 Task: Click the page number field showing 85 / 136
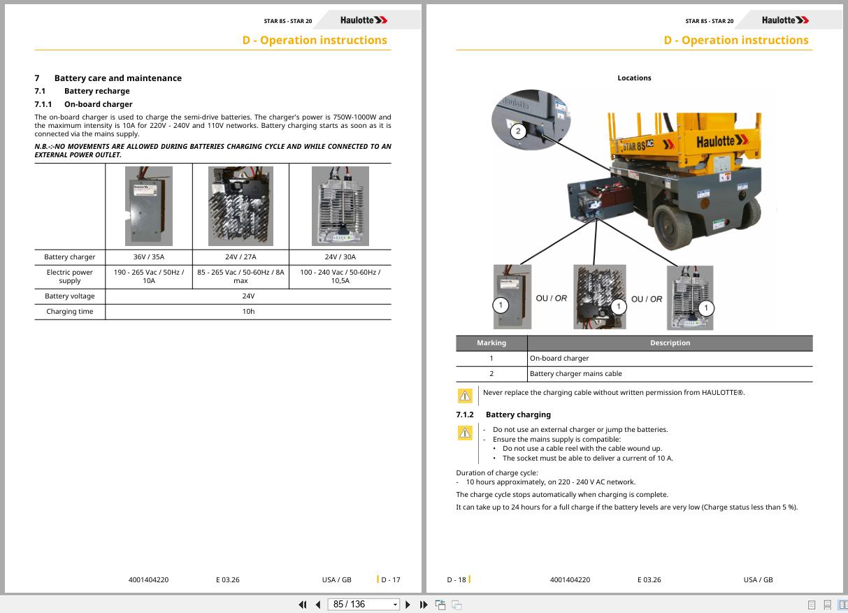[x=359, y=605]
